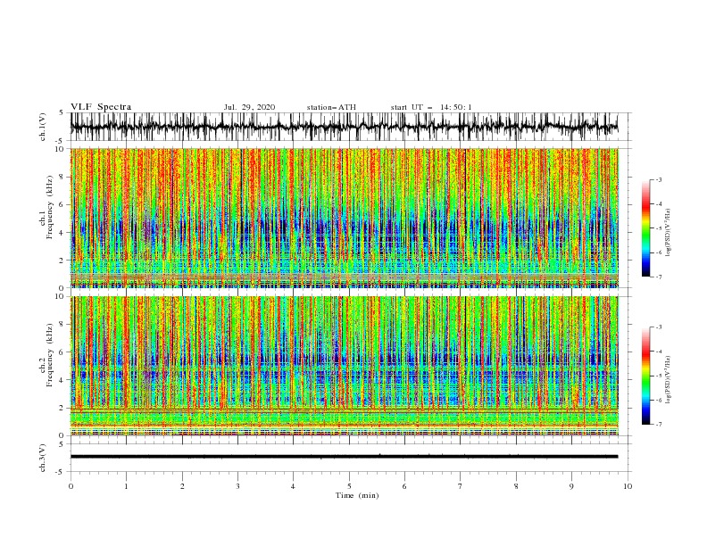Viewport: 707px width, 546px height.
Task: Click the '6' kHz tick on ch.2 axis
Action: coord(62,352)
